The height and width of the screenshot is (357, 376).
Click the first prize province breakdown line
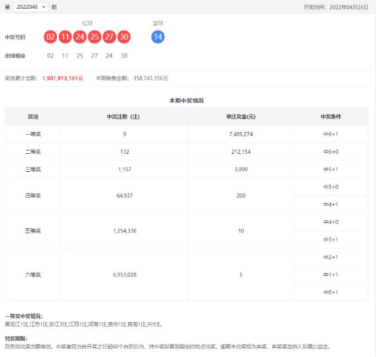(84, 324)
